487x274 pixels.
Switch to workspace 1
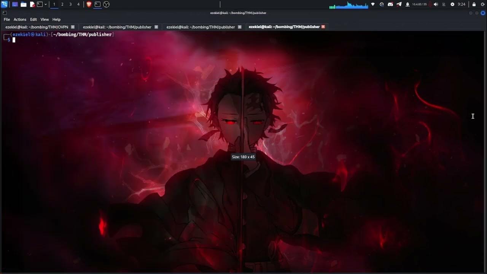coord(54,4)
